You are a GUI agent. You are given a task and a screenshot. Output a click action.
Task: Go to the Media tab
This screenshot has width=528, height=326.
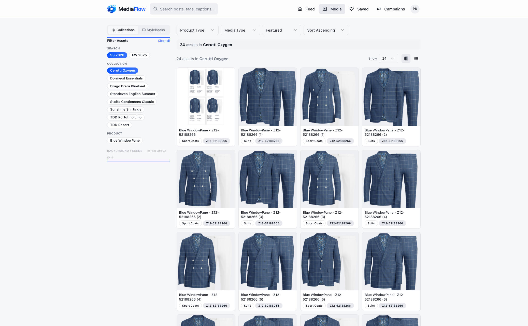[x=332, y=9]
